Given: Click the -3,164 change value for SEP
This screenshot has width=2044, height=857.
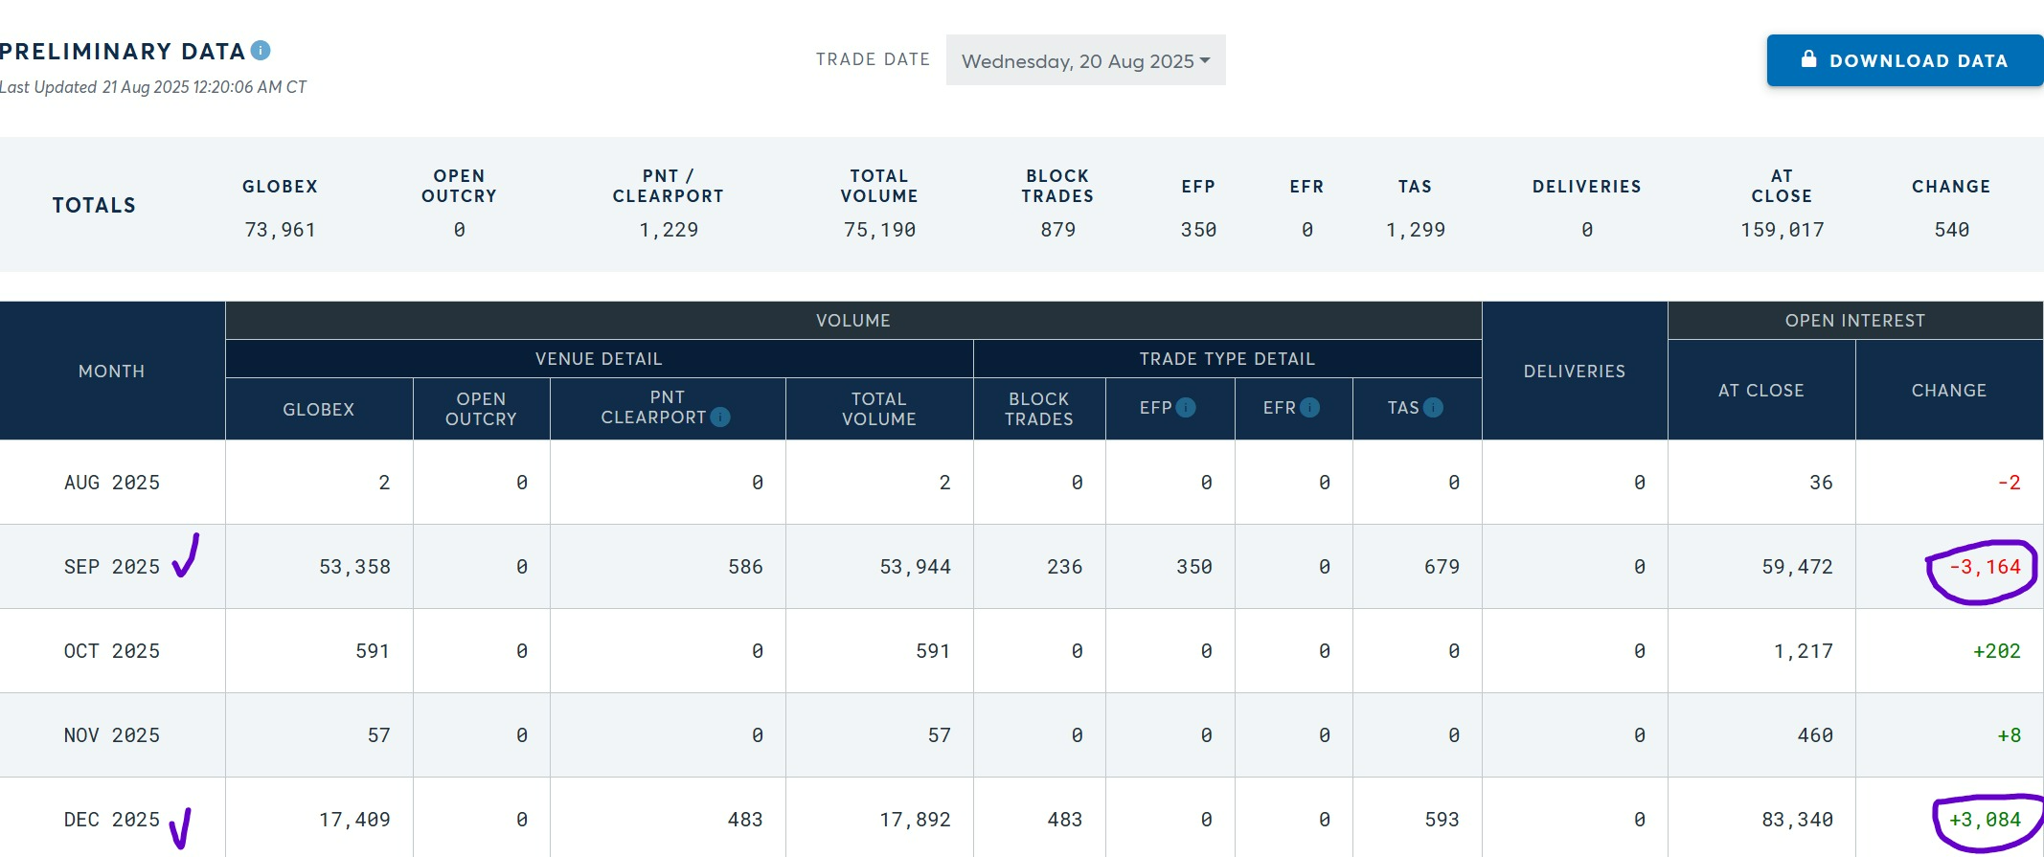Looking at the screenshot, I should point(1985,567).
